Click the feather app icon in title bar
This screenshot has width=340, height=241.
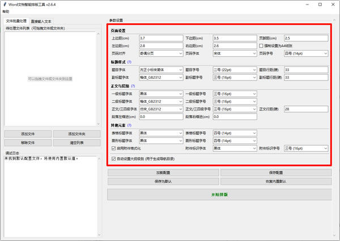coord(4,4)
